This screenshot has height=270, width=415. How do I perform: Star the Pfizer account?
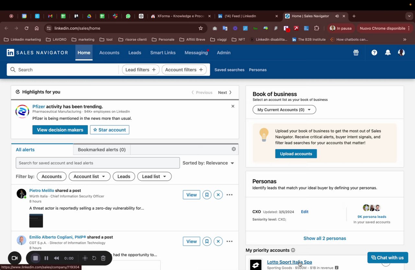pyautogui.click(x=110, y=130)
